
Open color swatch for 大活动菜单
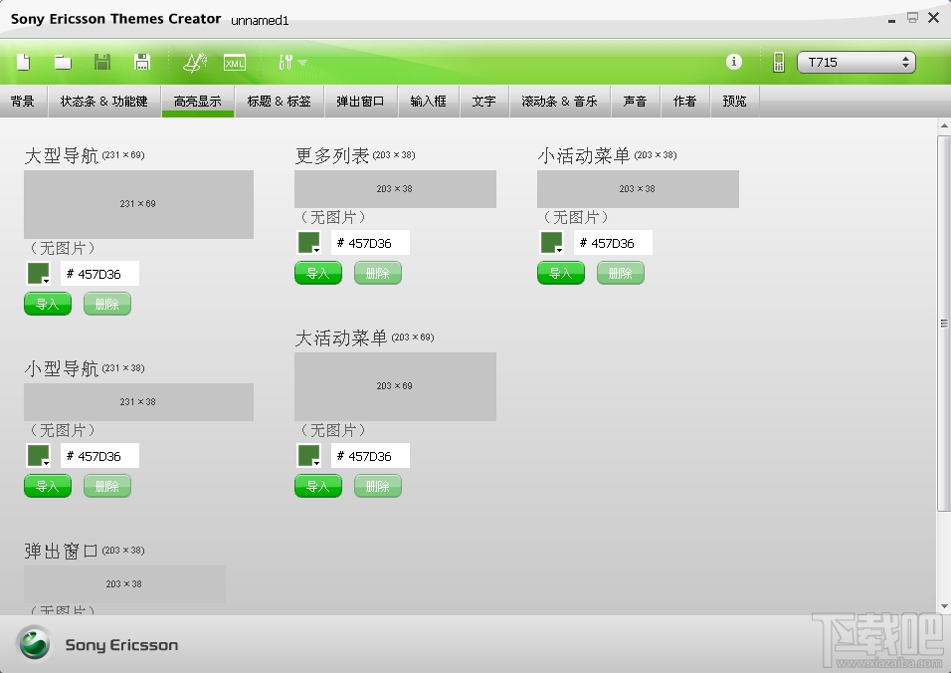point(309,455)
